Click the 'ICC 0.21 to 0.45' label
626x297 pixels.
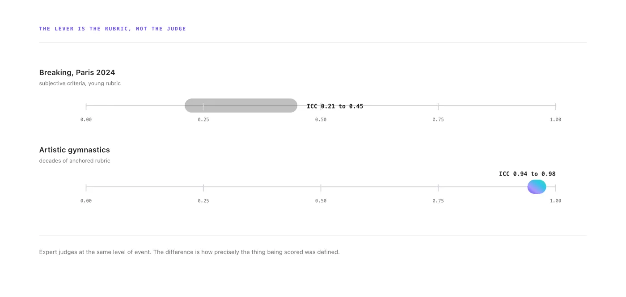[335, 106]
